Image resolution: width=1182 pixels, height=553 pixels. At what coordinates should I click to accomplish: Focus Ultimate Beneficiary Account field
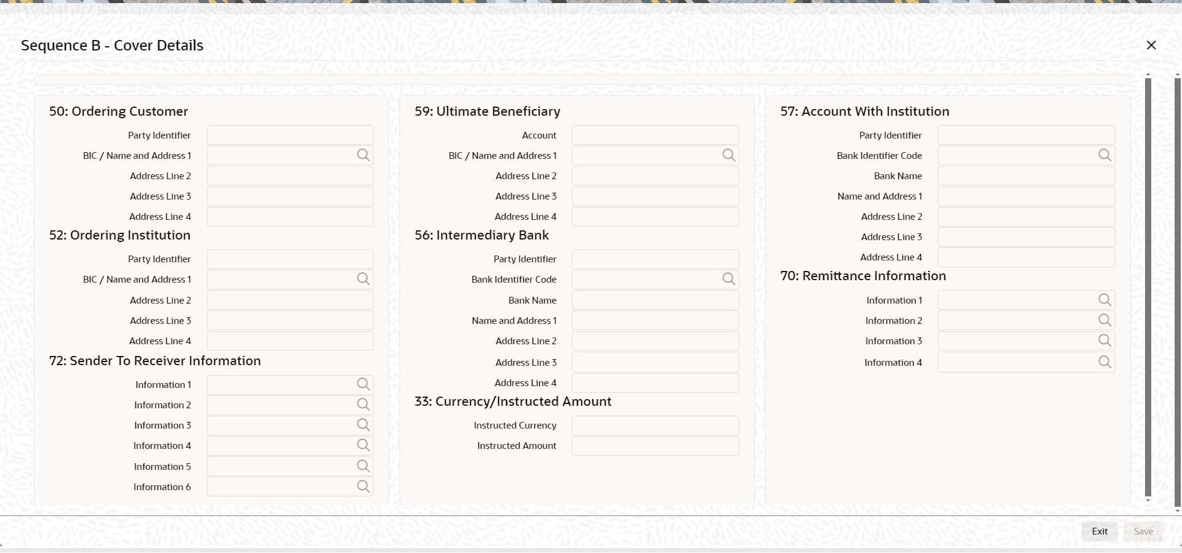click(656, 135)
